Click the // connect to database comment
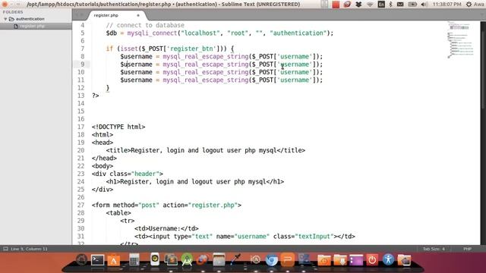Screen dimensions: 486x273 pyautogui.click(x=145, y=25)
